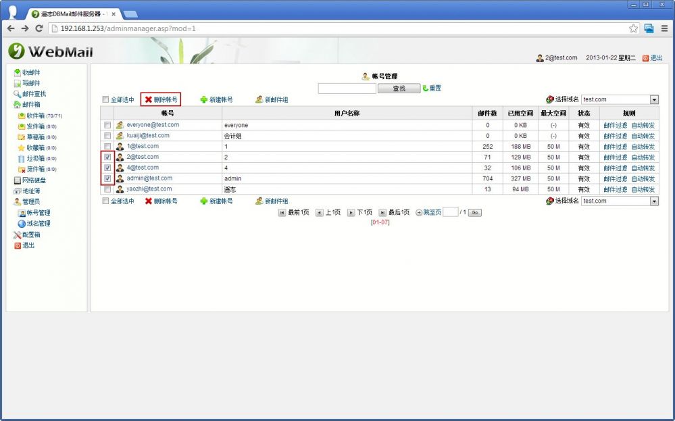Open the 地址簿 address book icon

point(17,191)
